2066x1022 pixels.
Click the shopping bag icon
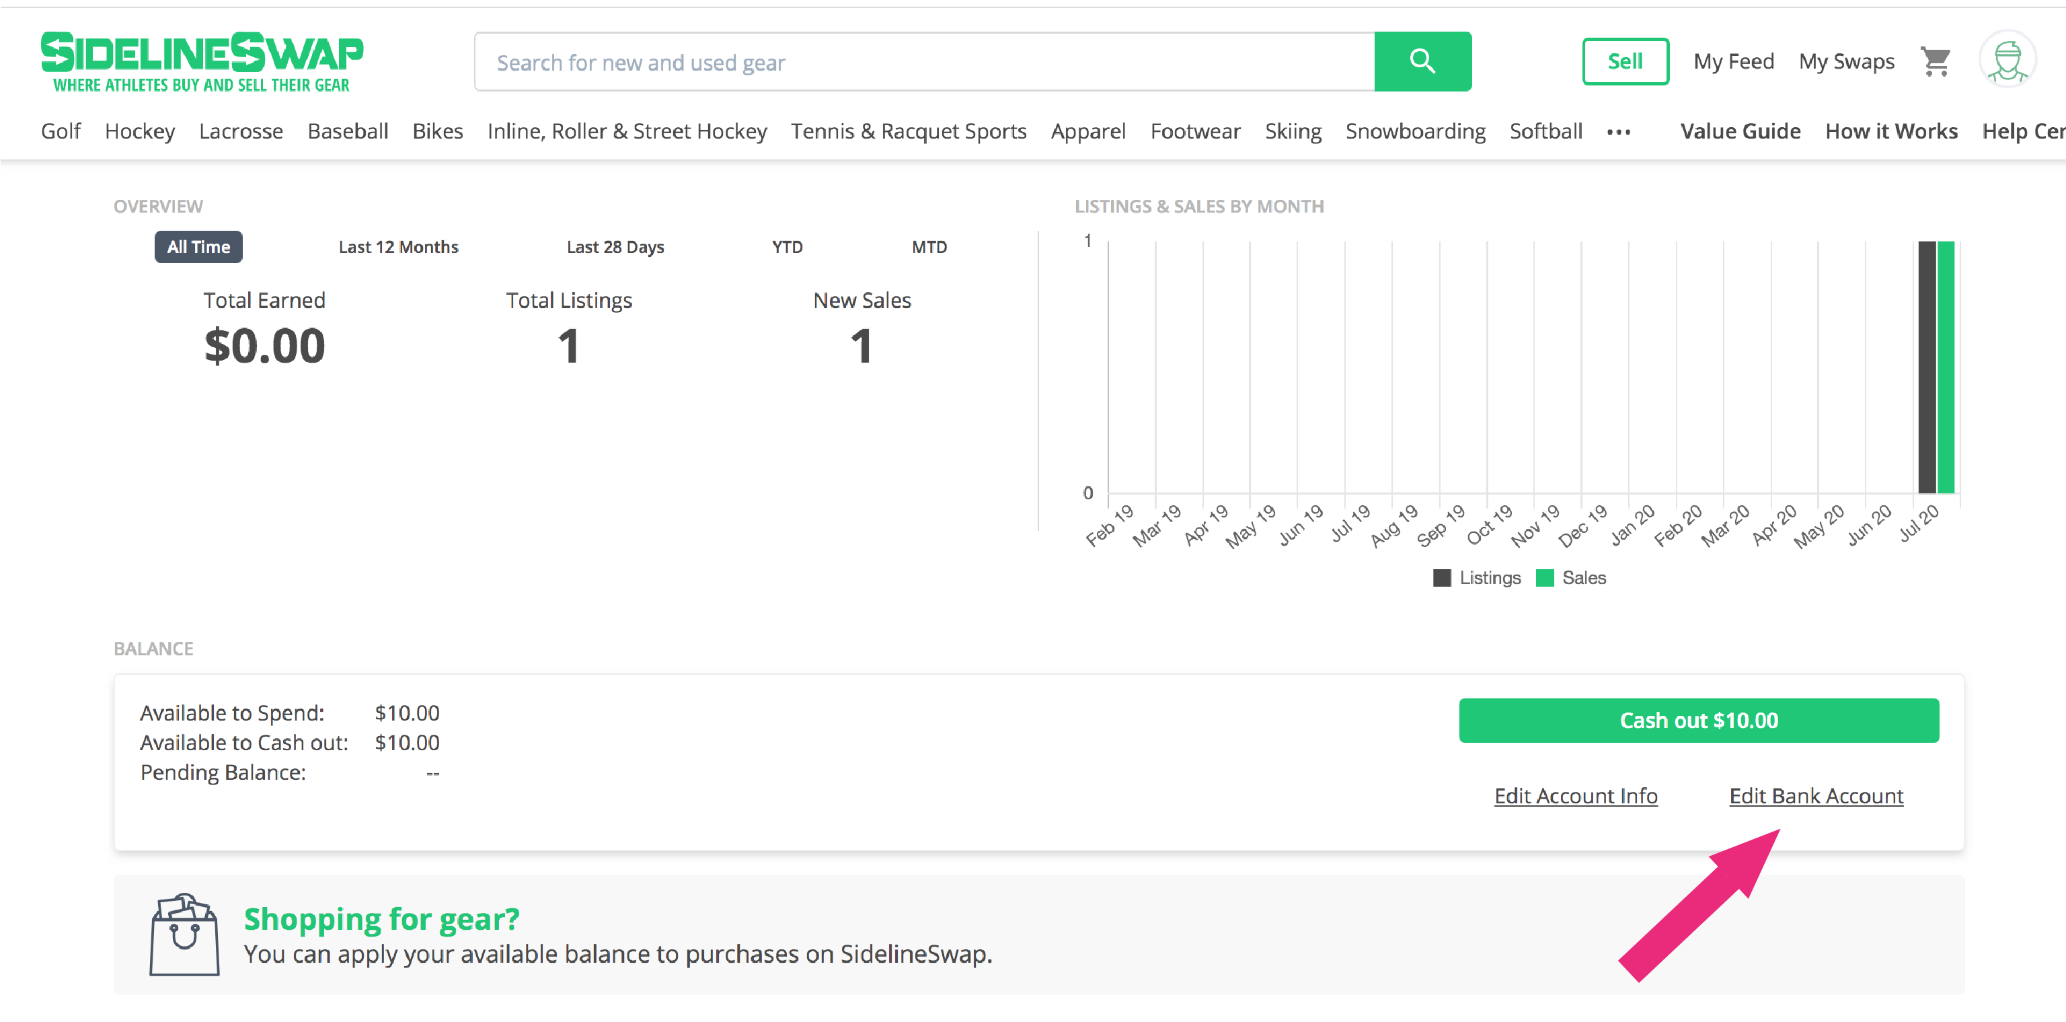[184, 935]
